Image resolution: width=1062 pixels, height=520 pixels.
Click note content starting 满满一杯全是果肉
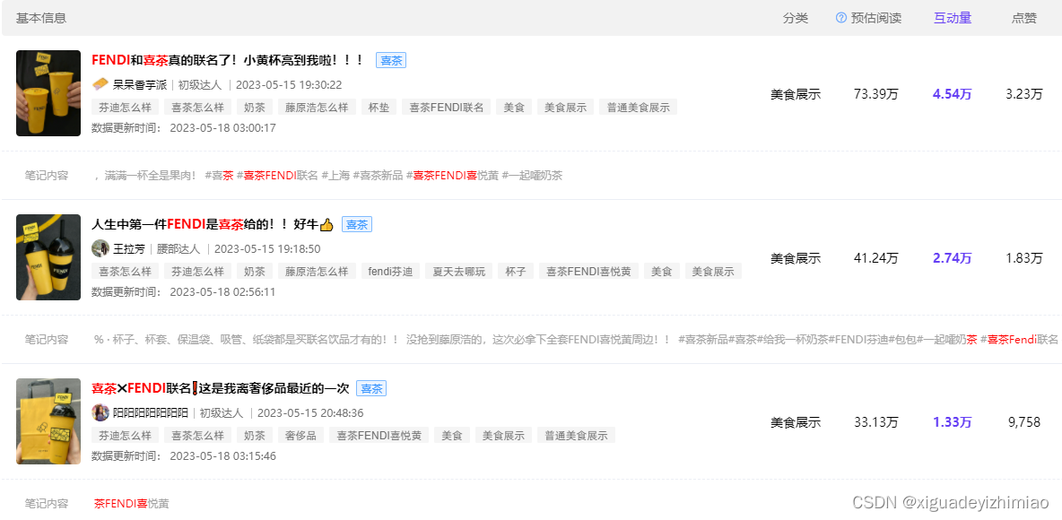point(328,176)
